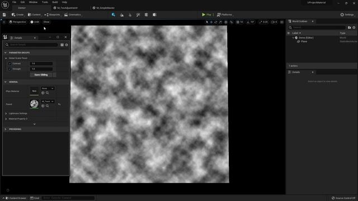Open the Lit view mode dropdown
358x201 pixels.
(x=35, y=22)
